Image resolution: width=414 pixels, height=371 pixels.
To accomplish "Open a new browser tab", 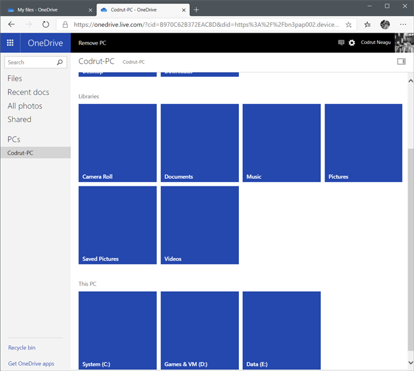I will tap(196, 10).
